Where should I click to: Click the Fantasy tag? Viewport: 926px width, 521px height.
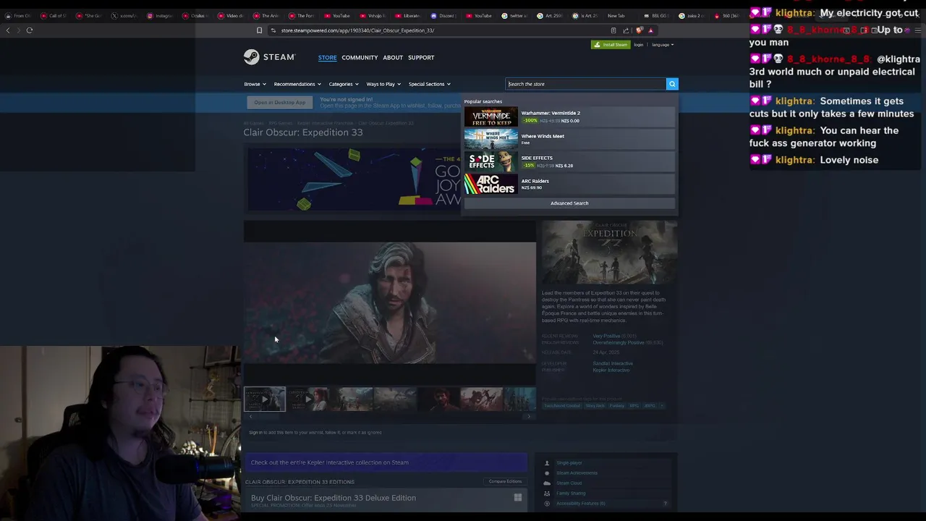pyautogui.click(x=617, y=406)
